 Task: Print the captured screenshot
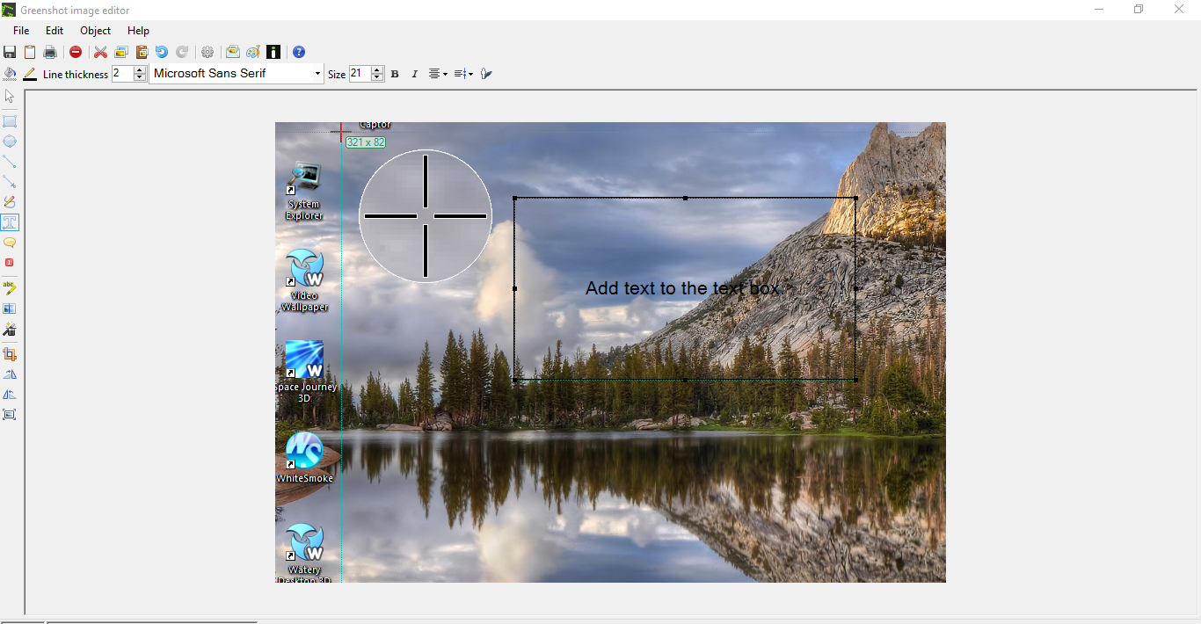point(50,52)
